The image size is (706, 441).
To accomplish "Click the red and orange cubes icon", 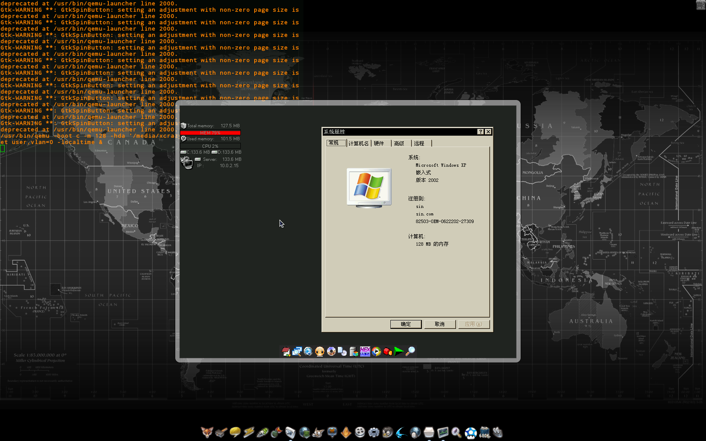I will point(388,352).
